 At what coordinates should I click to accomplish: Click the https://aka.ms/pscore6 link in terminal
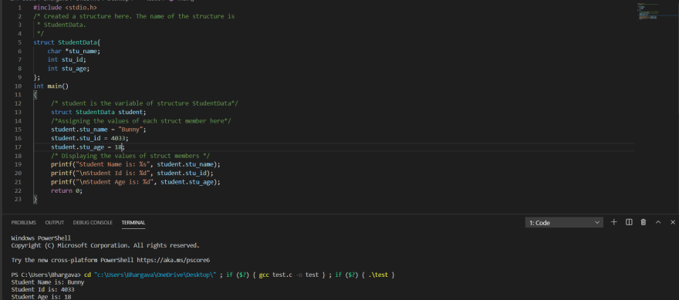pos(173,260)
